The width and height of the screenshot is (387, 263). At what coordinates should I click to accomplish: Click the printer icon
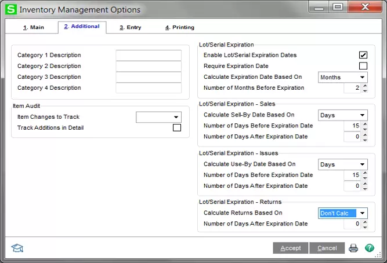coord(353,248)
